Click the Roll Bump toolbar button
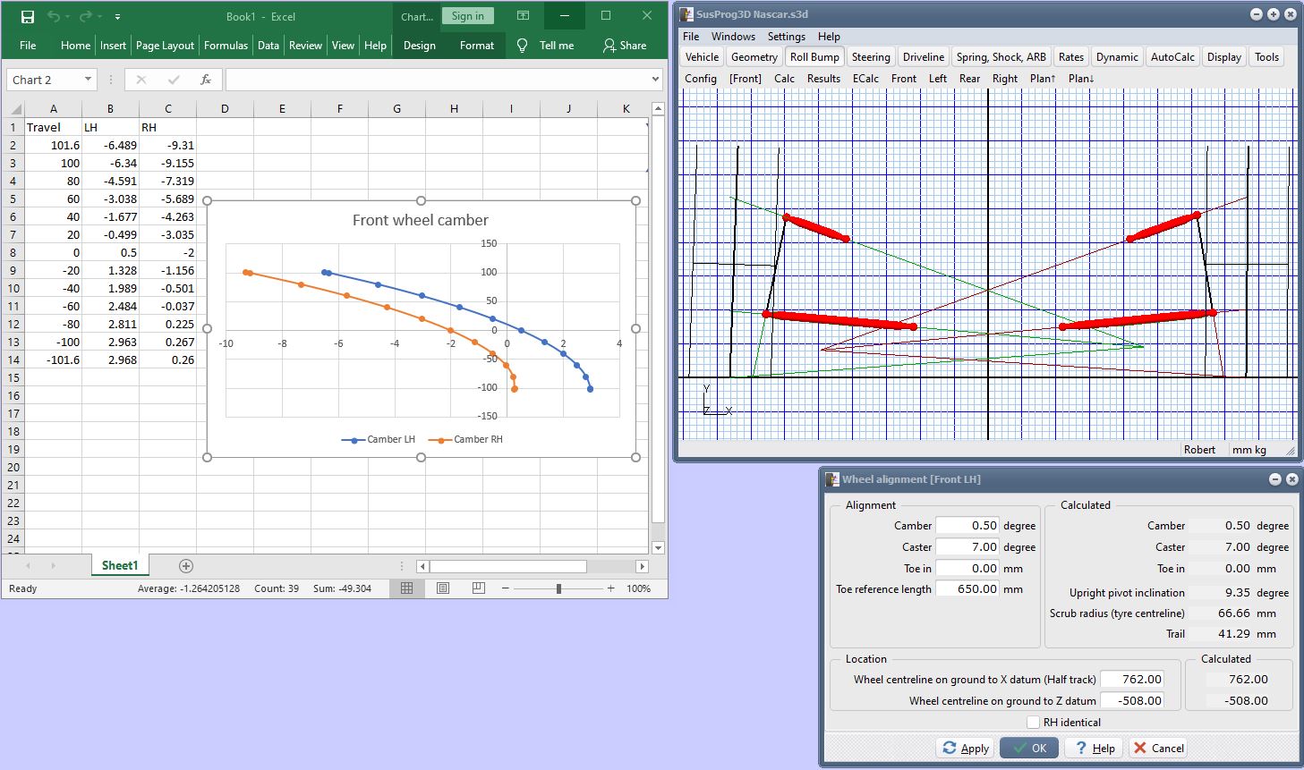This screenshot has width=1304, height=770. pos(814,57)
